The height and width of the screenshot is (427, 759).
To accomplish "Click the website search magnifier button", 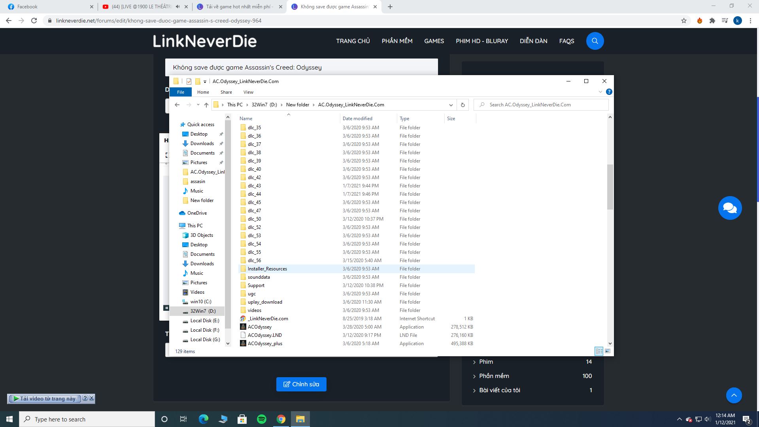I will (x=595, y=41).
